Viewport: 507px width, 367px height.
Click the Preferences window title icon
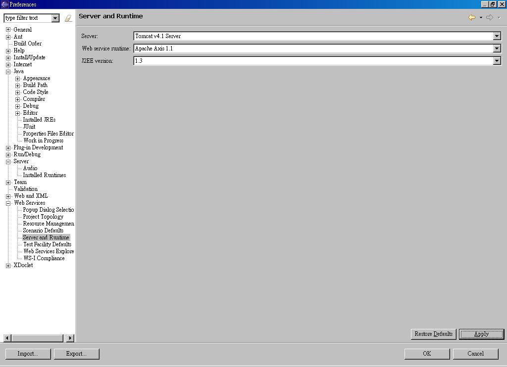(4, 4)
